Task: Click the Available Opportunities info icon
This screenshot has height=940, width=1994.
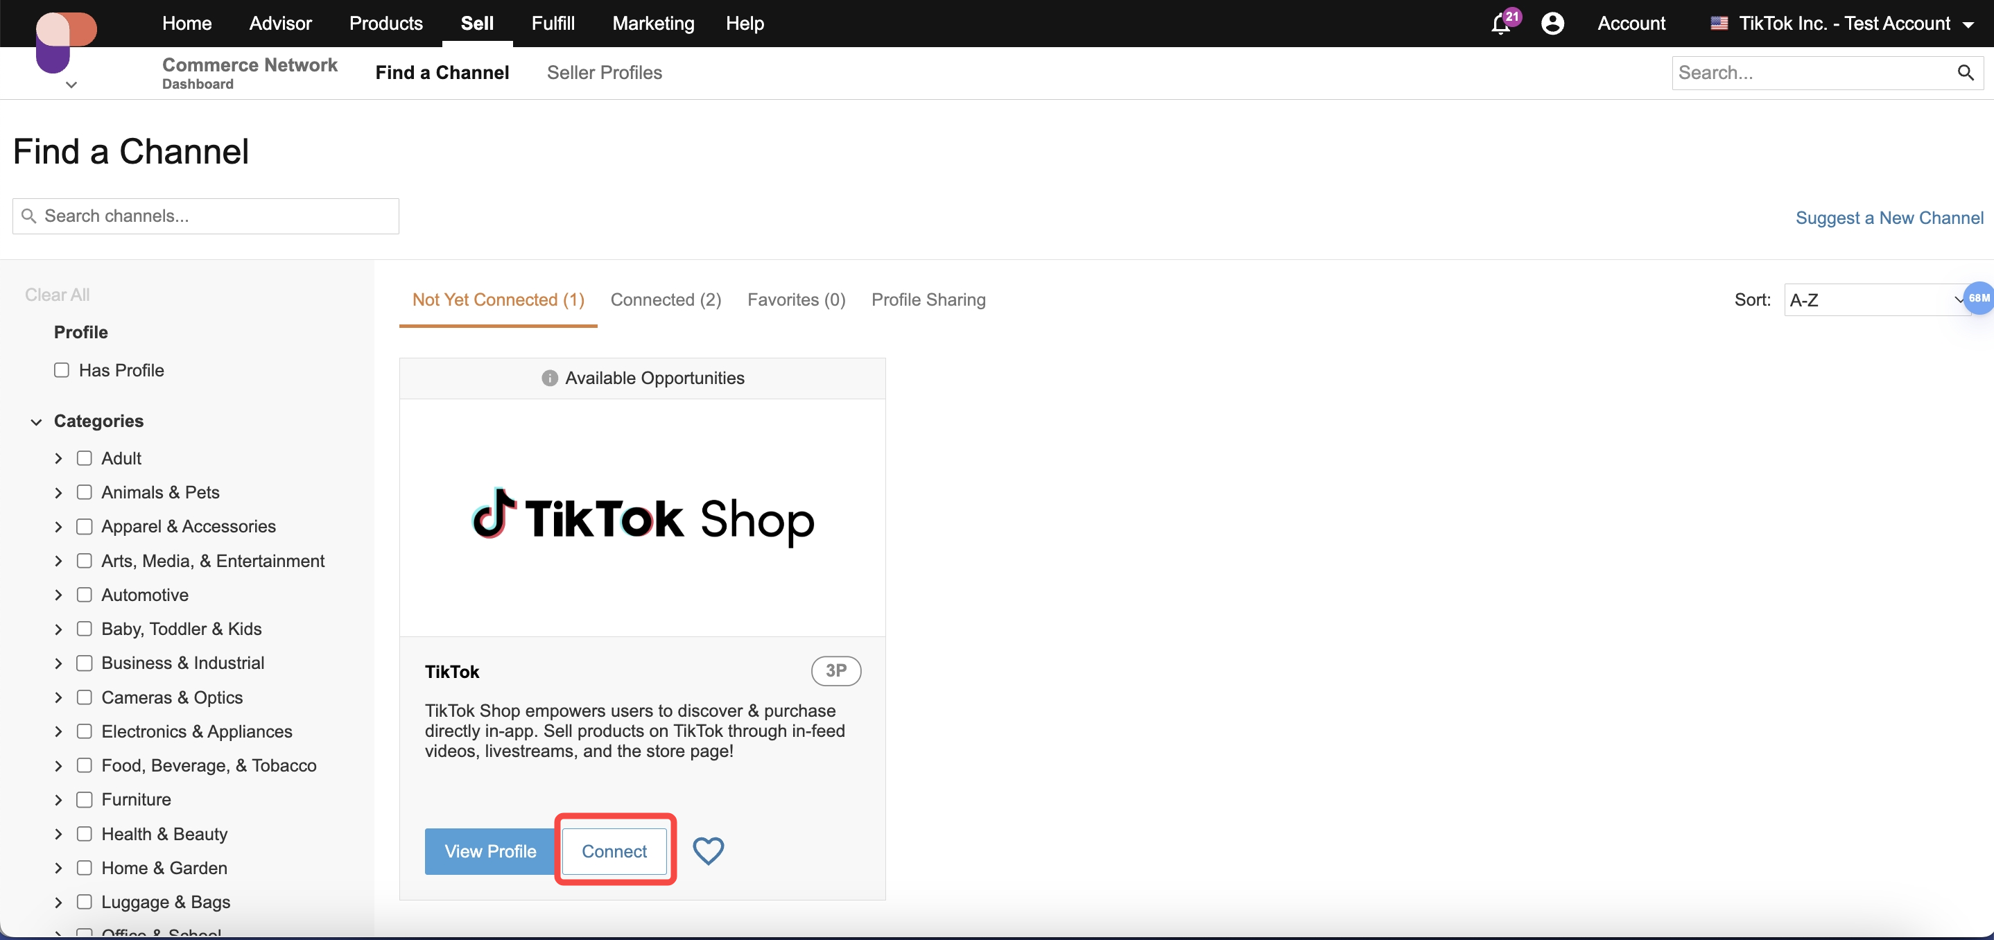Action: pos(550,378)
